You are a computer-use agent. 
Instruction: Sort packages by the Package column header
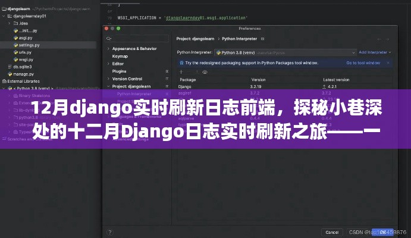click(x=188, y=80)
